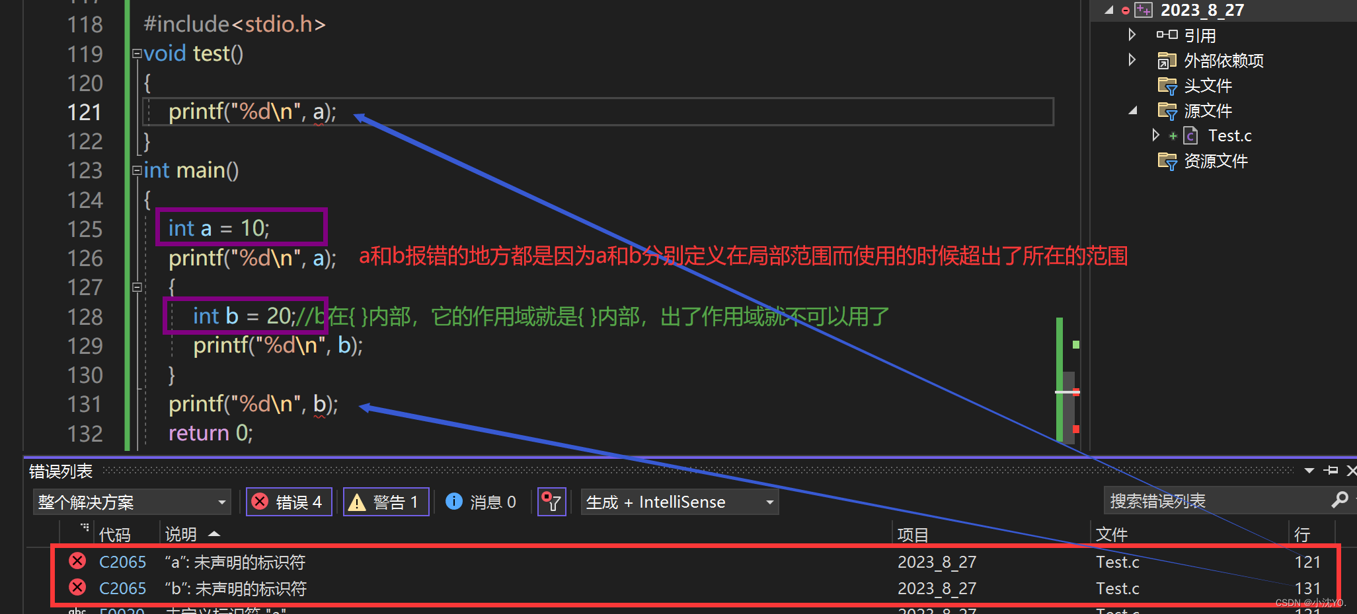Click the 资源文件 filter folder icon
Image resolution: width=1357 pixels, height=614 pixels.
coord(1167,161)
